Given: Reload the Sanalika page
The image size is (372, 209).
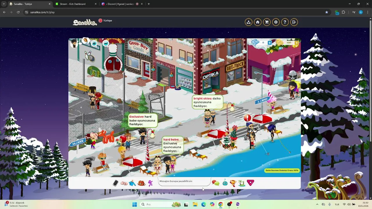Looking at the screenshot, I should (18, 12).
